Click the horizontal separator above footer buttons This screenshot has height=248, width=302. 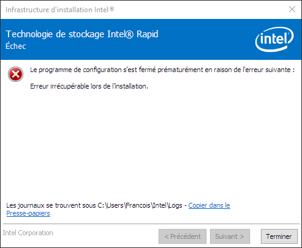tap(151, 224)
